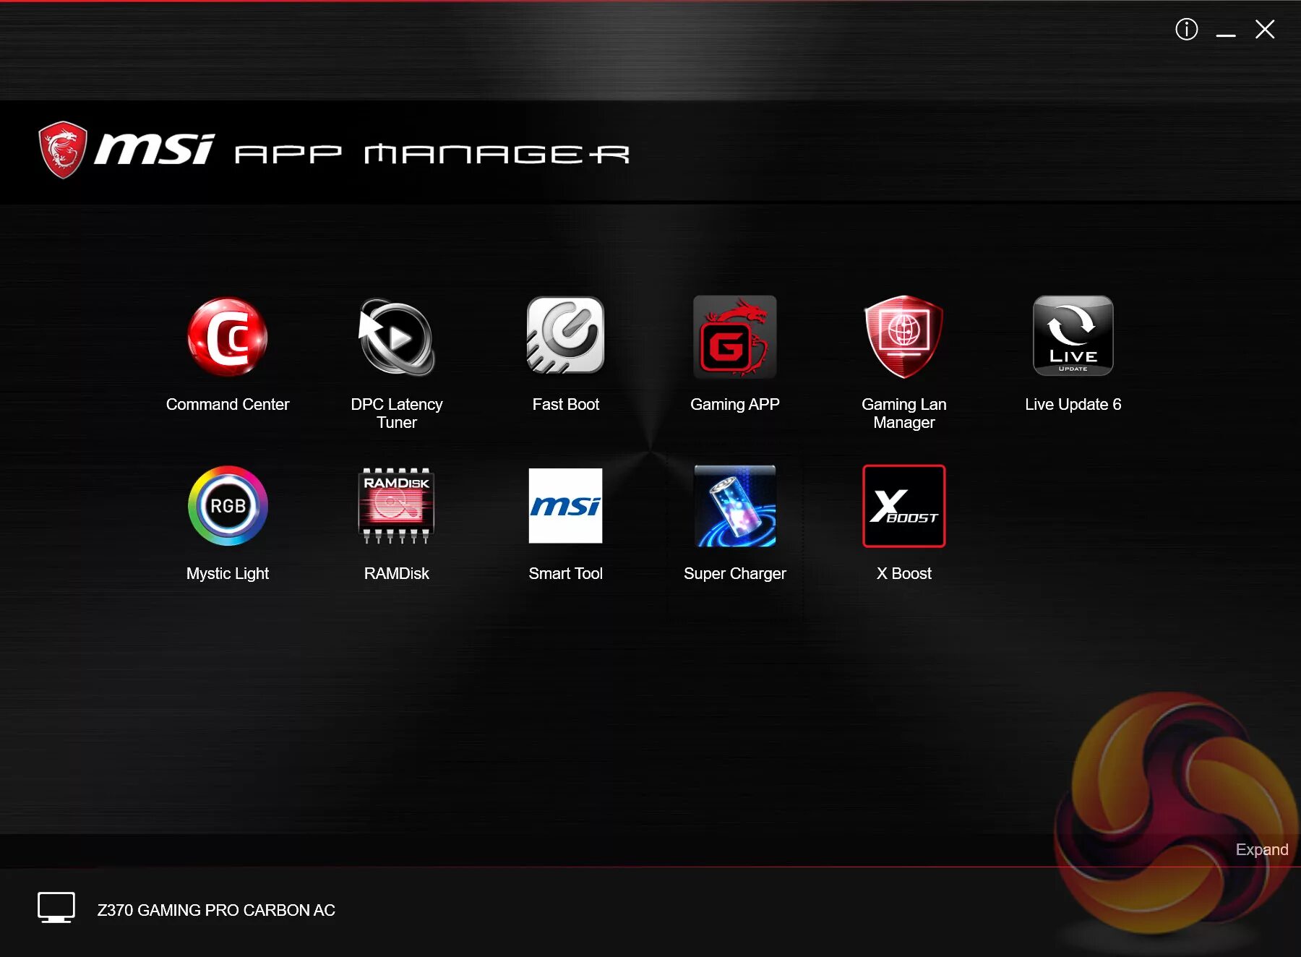Open the Gaming Lan Manager shield icon
The image size is (1301, 957).
tap(904, 337)
